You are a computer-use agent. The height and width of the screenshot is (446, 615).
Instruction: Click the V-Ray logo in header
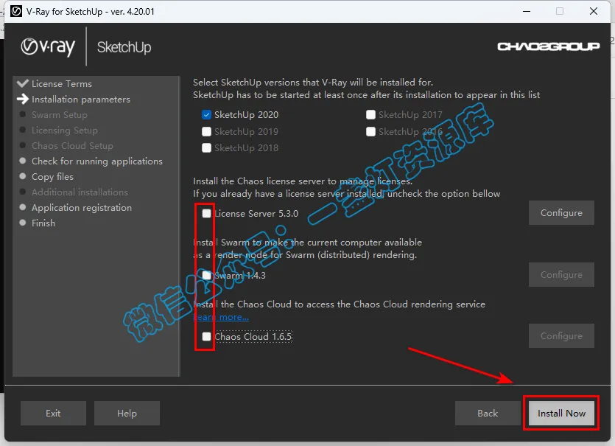coord(48,47)
